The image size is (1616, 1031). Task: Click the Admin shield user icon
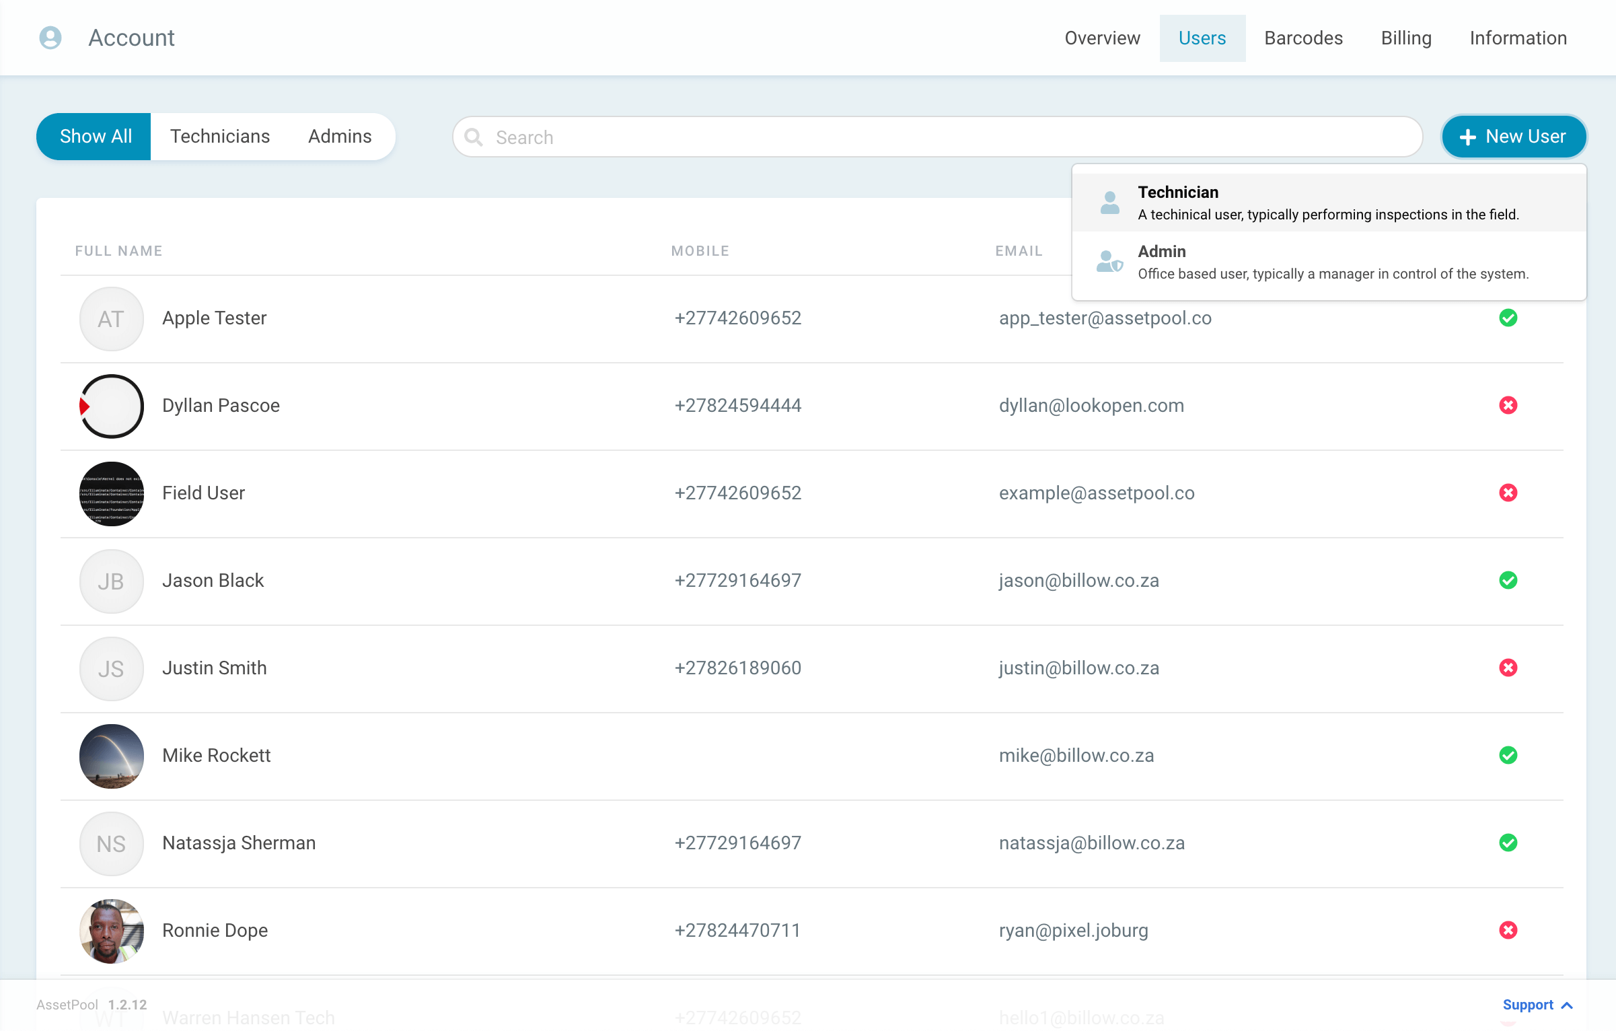[1110, 262]
